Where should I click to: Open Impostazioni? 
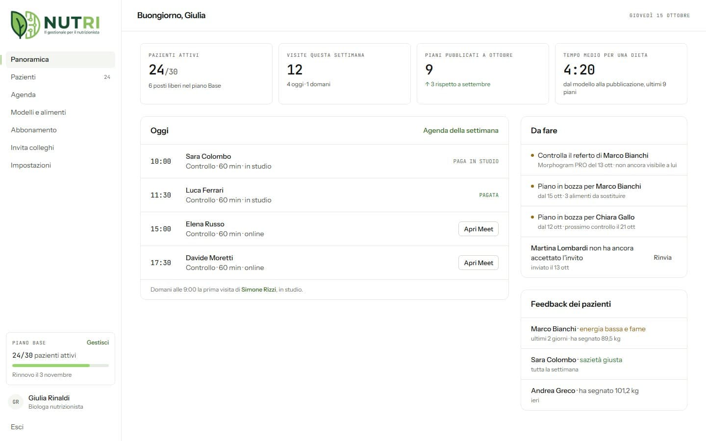(60, 165)
